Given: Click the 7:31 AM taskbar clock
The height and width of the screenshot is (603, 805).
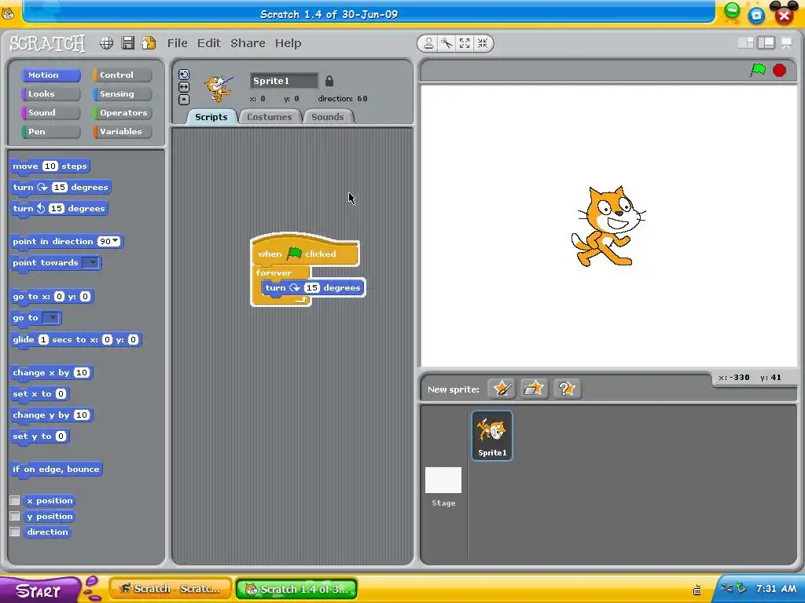Looking at the screenshot, I should click(x=776, y=589).
